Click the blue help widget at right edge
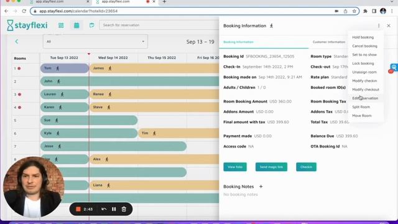Viewport: 398px width, 224px height. (394, 68)
